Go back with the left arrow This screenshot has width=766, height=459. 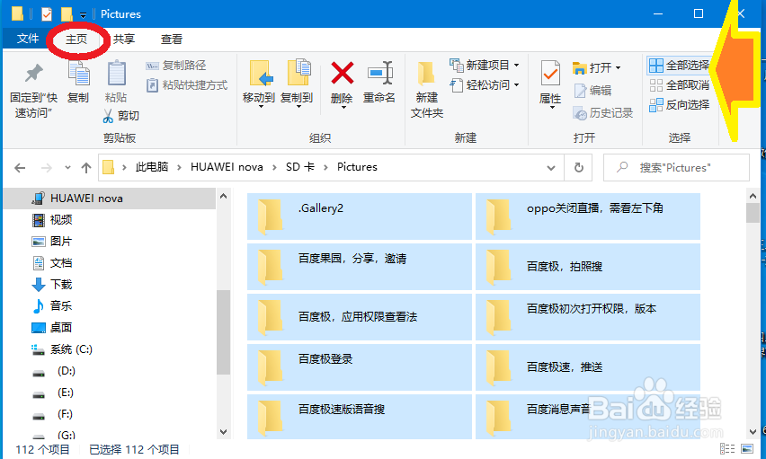click(x=20, y=168)
